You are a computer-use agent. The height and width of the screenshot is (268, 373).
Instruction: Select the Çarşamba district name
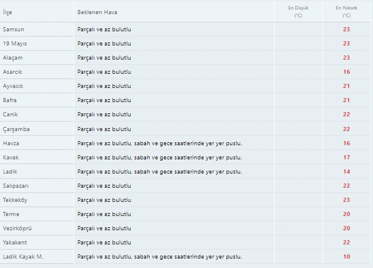[16, 129]
